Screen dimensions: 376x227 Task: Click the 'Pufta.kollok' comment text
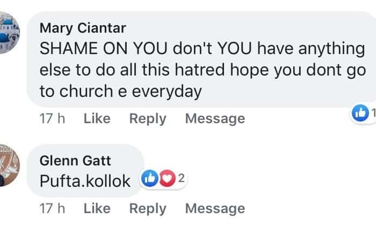point(85,181)
